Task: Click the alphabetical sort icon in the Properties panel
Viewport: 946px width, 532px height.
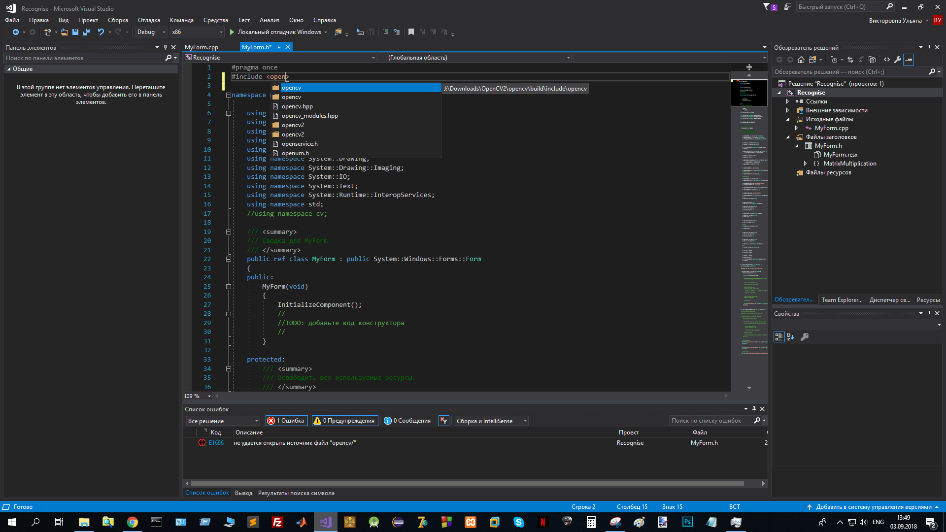Action: tap(790, 337)
